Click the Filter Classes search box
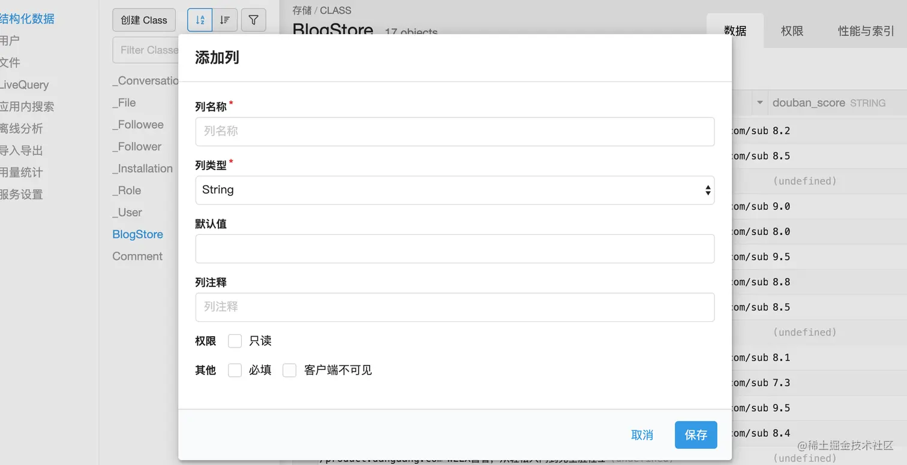 pyautogui.click(x=146, y=50)
